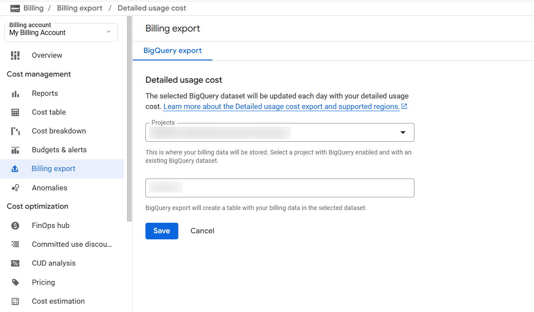Click the CUD analysis percent icon

15,263
